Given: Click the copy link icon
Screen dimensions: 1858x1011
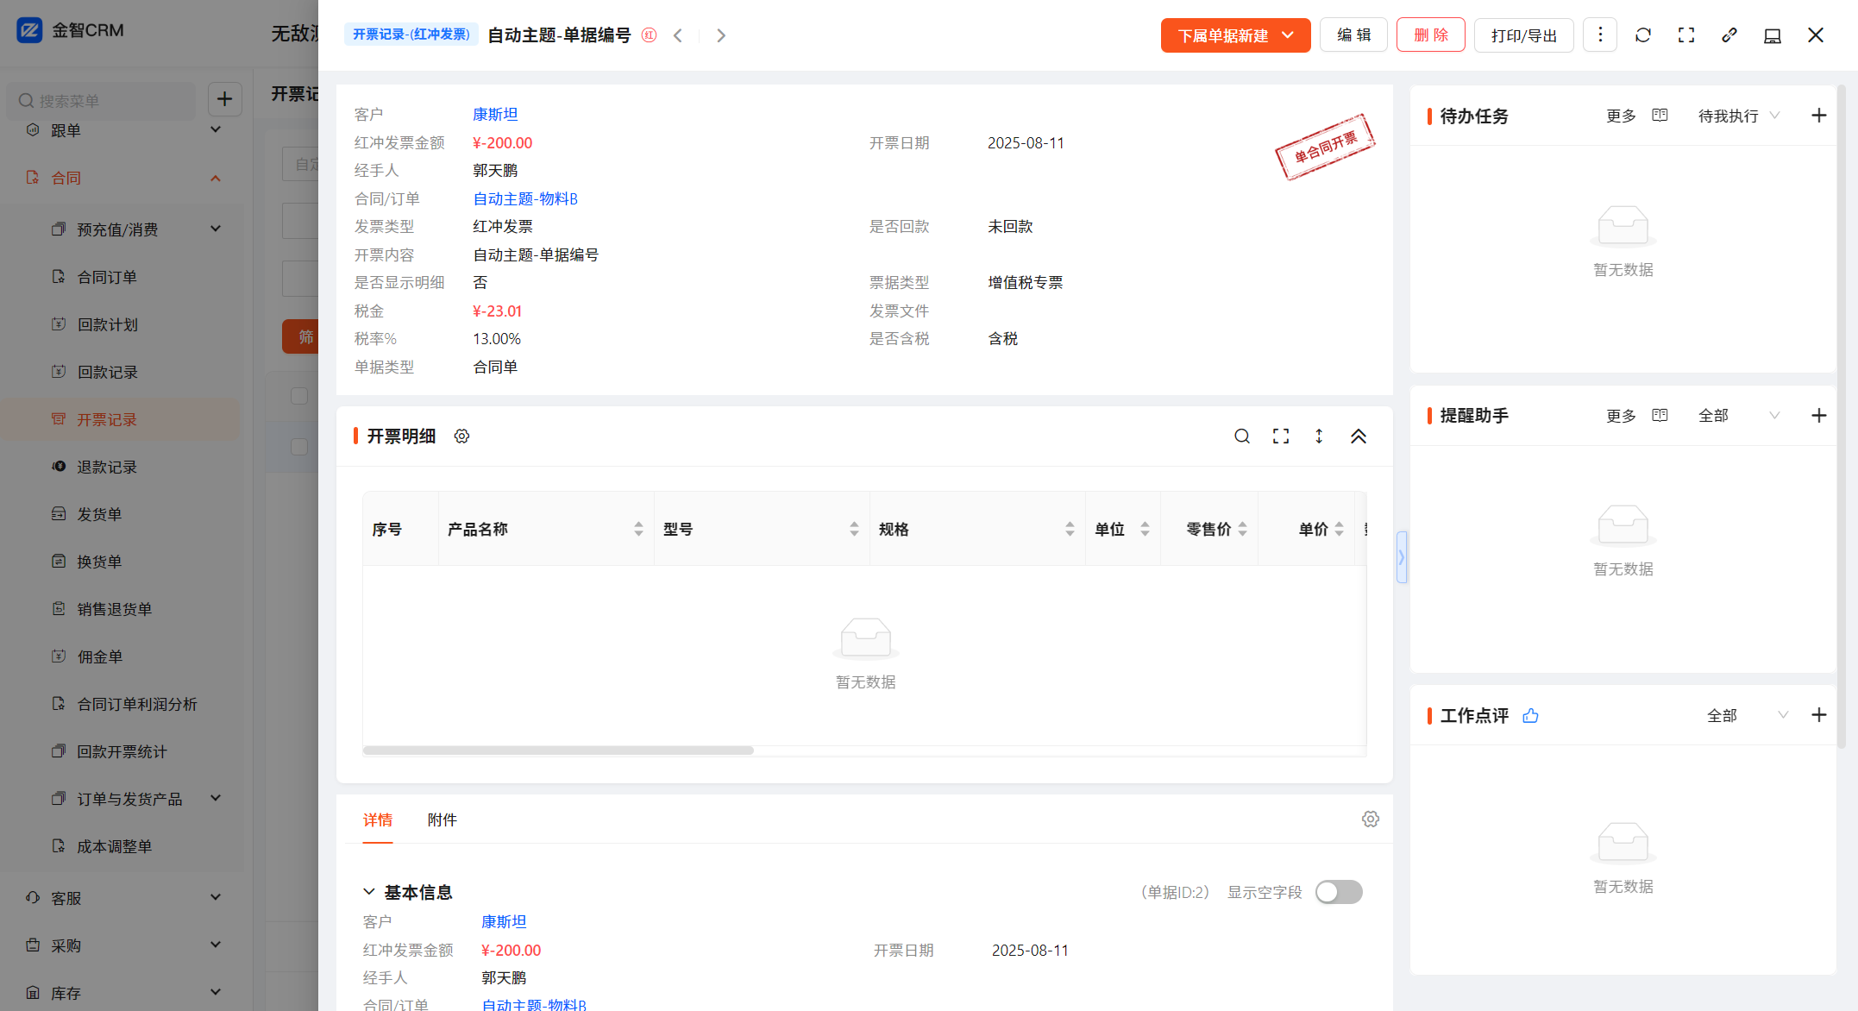Looking at the screenshot, I should tap(1729, 35).
